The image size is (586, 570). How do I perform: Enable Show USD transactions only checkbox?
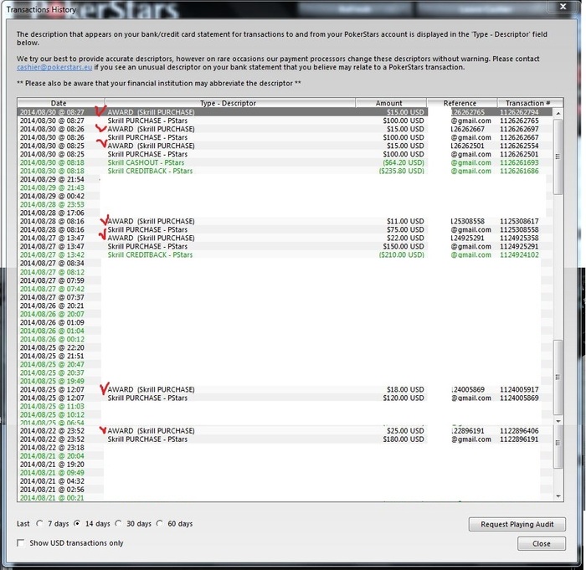coord(21,542)
